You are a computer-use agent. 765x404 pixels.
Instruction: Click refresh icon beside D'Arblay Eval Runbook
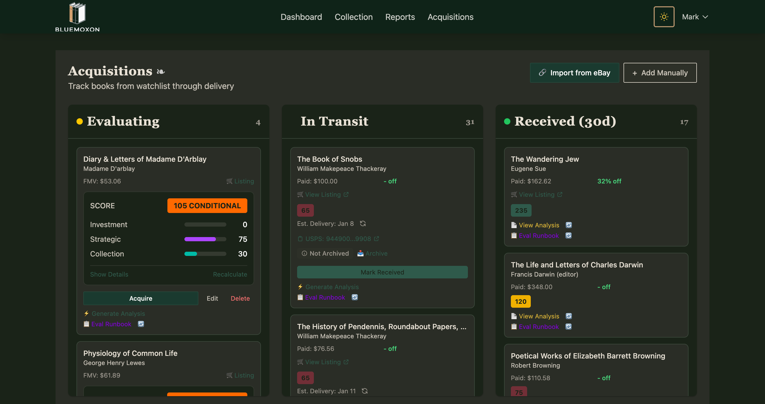coord(141,324)
